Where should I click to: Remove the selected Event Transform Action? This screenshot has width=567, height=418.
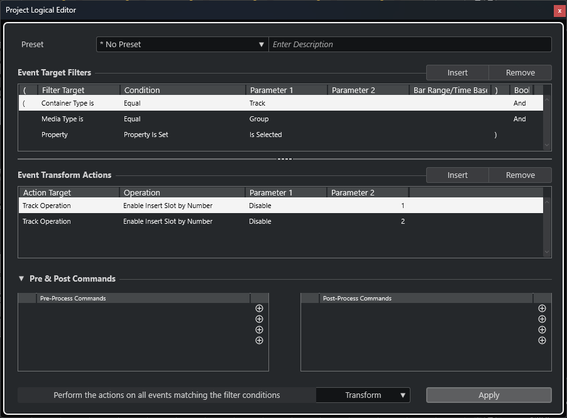pyautogui.click(x=520, y=175)
